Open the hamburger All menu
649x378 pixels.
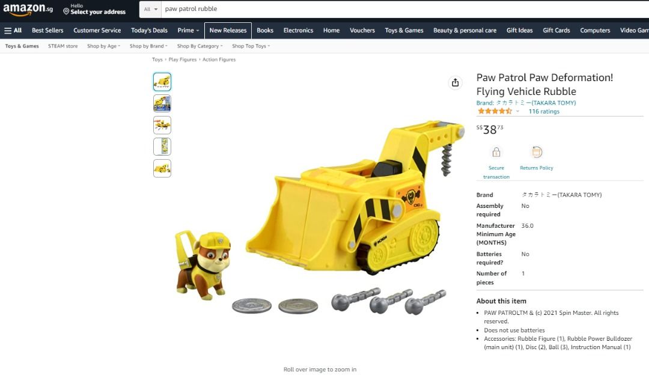13,30
